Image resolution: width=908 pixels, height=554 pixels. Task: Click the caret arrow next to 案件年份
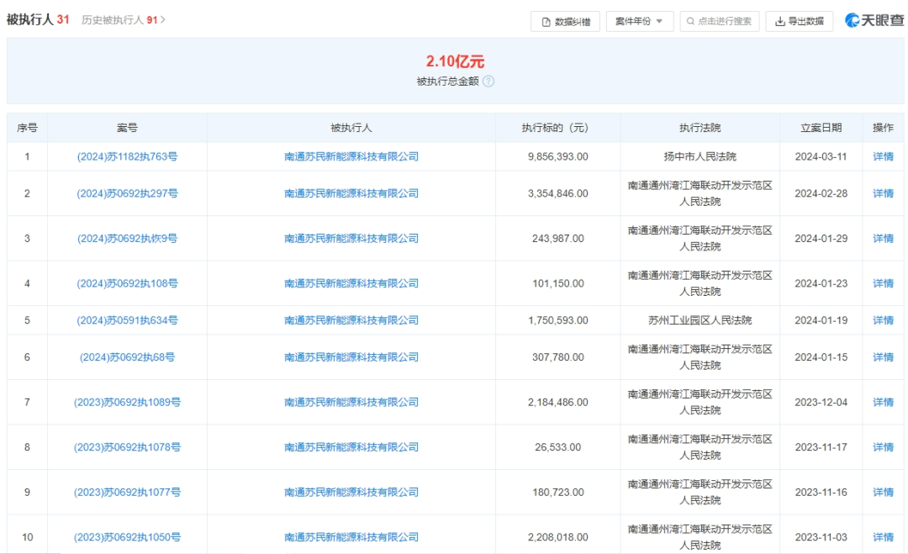tap(659, 20)
